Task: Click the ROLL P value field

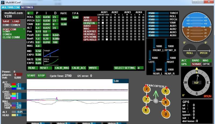Action: point(38,17)
